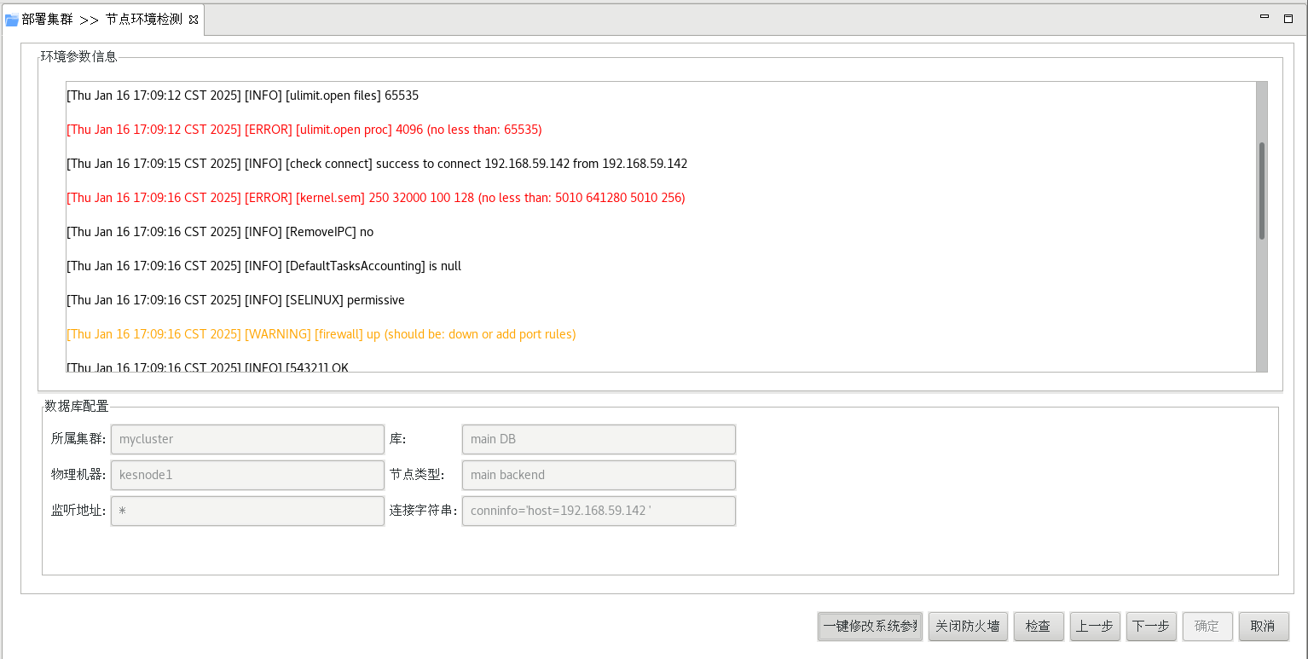Click the 连接字符串 conninfo field
The image size is (1308, 659).
point(598,511)
